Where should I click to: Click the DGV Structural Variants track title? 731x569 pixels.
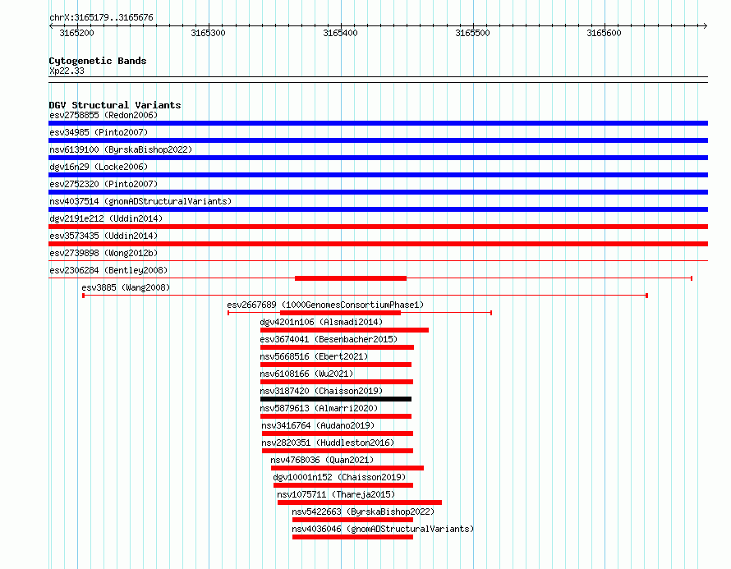coord(115,105)
